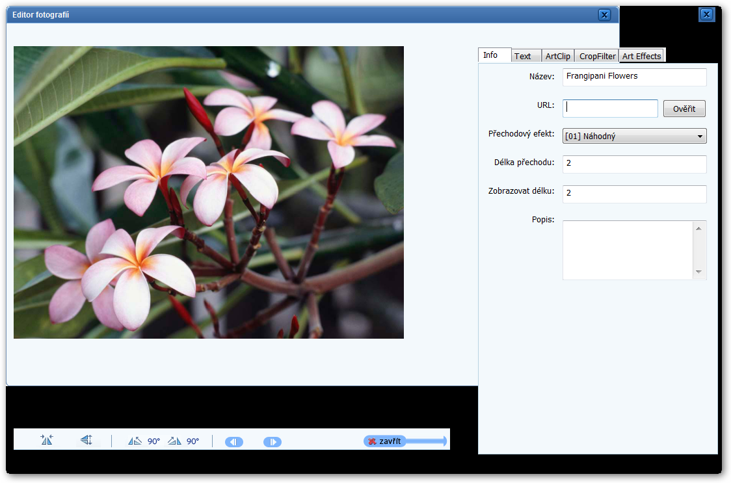The width and height of the screenshot is (731, 483).
Task: Open the Text tab
Action: point(526,56)
